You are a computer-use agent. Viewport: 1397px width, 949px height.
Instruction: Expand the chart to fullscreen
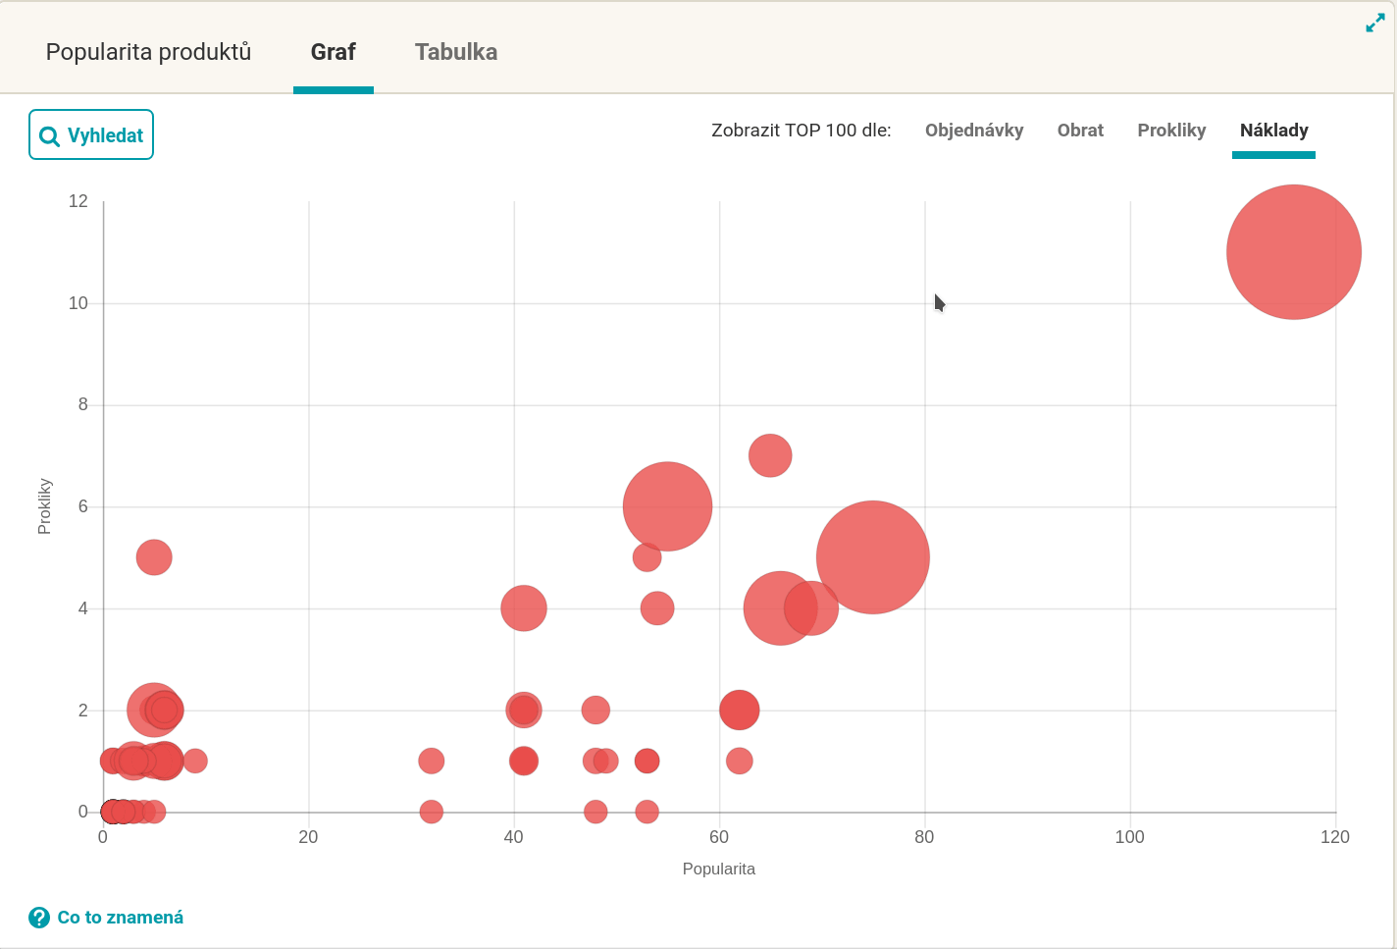tap(1375, 25)
